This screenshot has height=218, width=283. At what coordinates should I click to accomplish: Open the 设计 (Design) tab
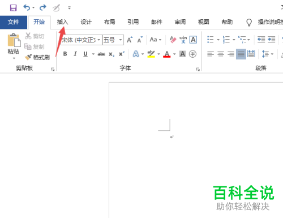pos(86,22)
